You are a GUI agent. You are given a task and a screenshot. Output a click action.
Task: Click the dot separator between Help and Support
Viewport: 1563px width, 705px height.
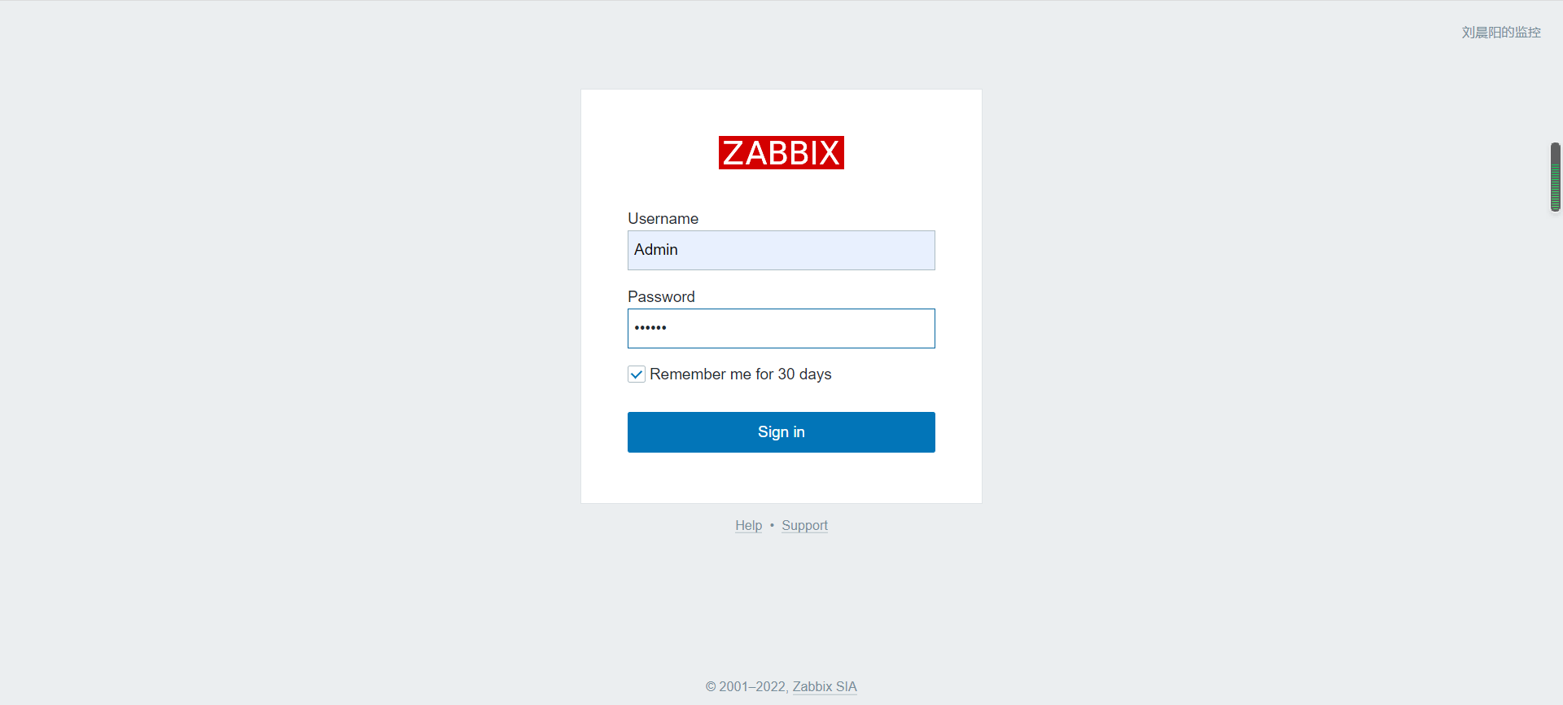click(x=772, y=526)
